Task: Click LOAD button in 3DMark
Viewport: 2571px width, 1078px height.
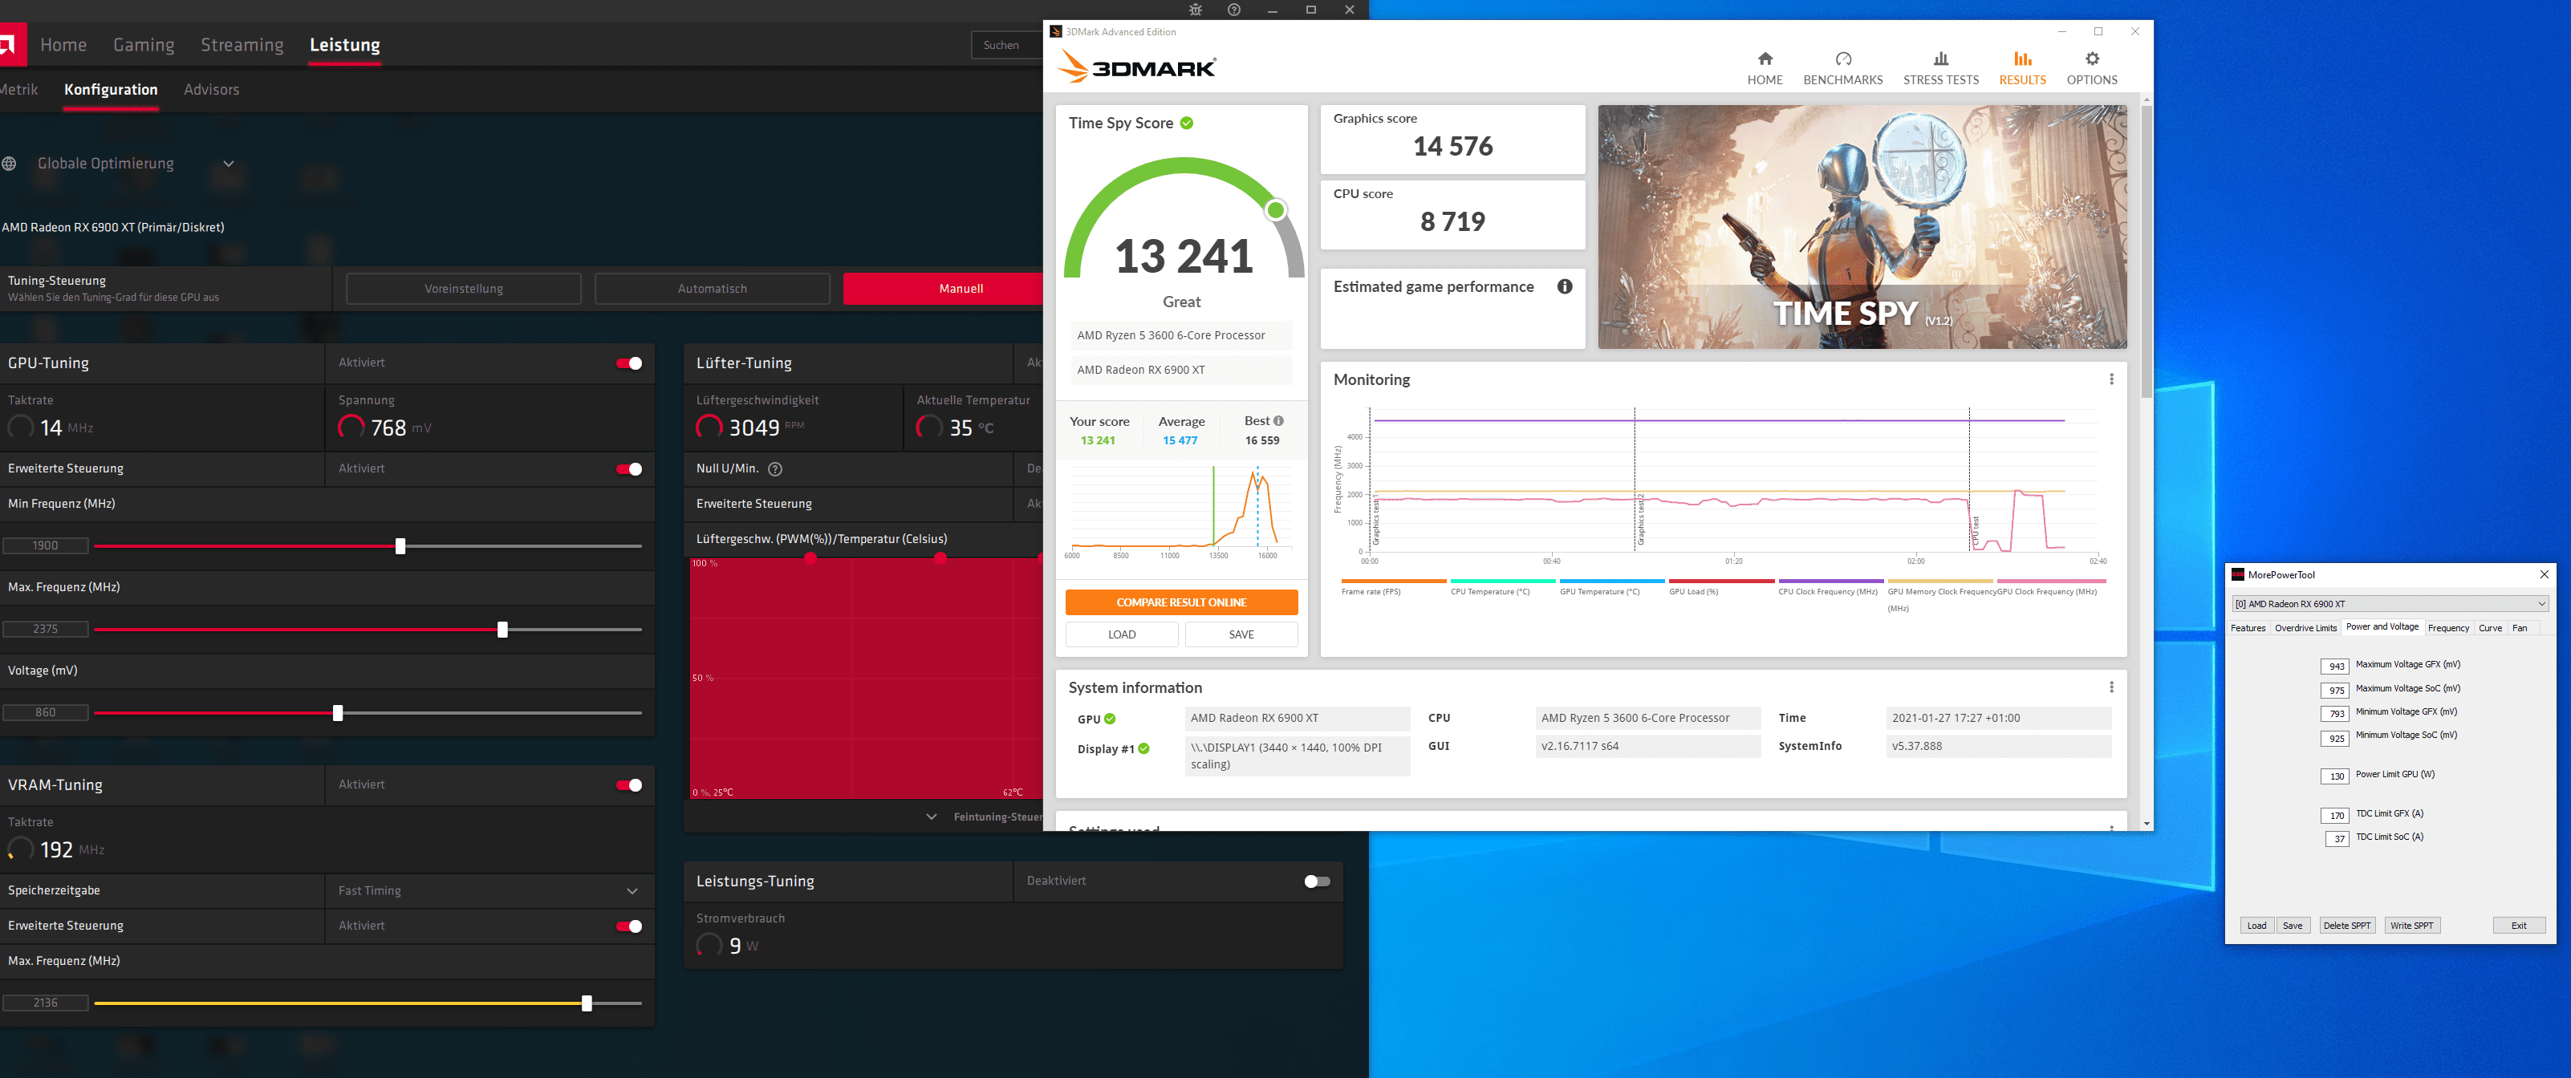Action: coord(1121,634)
